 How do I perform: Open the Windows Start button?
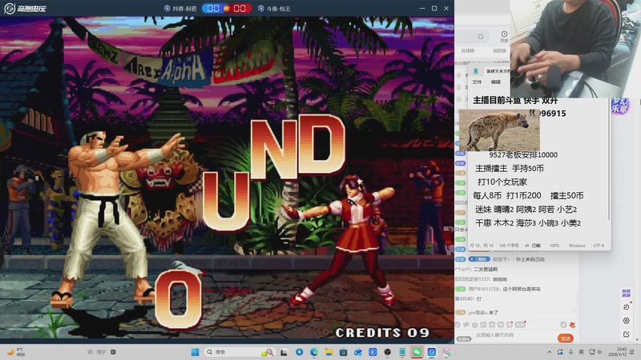tap(195, 352)
